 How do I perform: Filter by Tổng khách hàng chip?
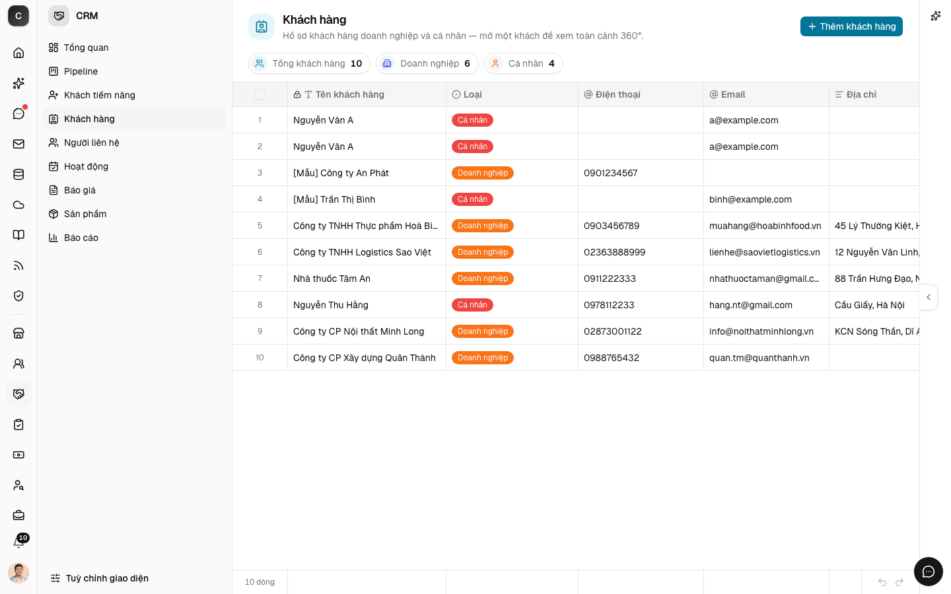coord(309,63)
